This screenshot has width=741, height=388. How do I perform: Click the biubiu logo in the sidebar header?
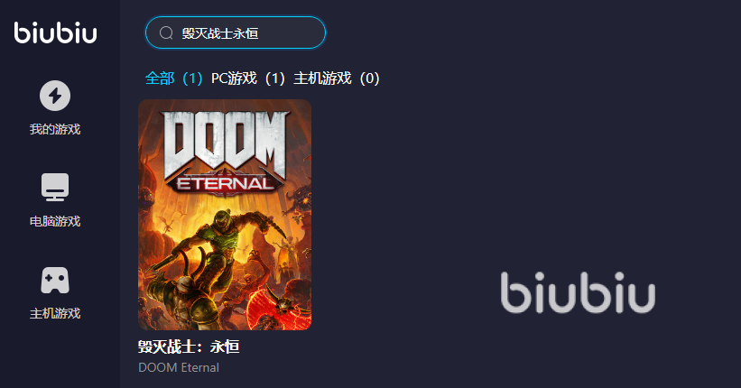tap(55, 32)
